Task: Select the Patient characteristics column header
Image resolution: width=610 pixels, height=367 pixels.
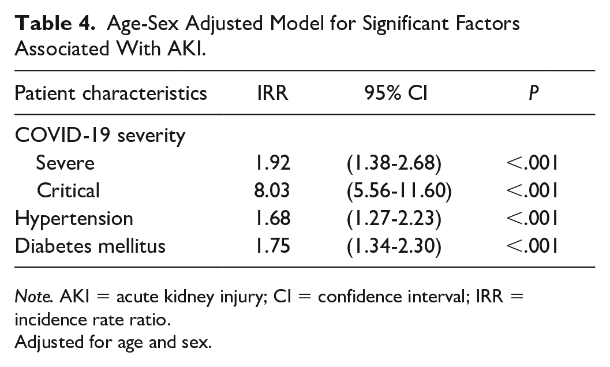Action: tap(111, 93)
